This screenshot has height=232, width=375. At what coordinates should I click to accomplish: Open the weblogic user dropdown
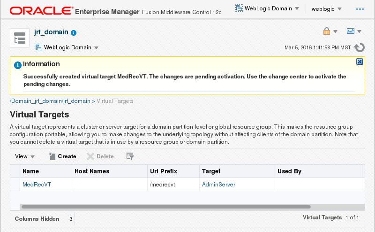click(x=326, y=9)
